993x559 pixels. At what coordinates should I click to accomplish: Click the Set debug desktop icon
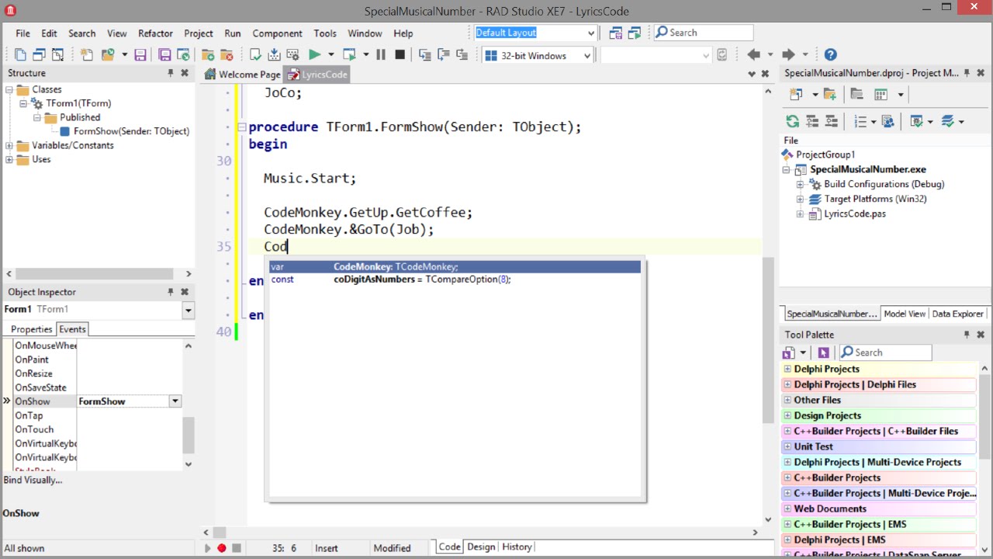(x=635, y=33)
